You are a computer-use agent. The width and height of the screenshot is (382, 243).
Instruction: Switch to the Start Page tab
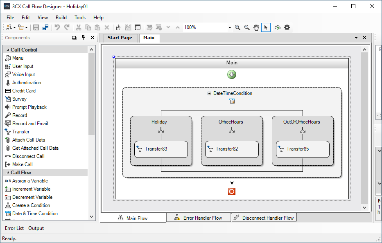120,38
